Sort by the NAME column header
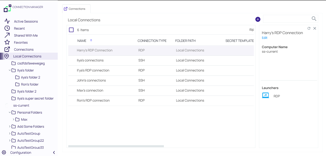This screenshot has height=156, width=326. pos(82,41)
